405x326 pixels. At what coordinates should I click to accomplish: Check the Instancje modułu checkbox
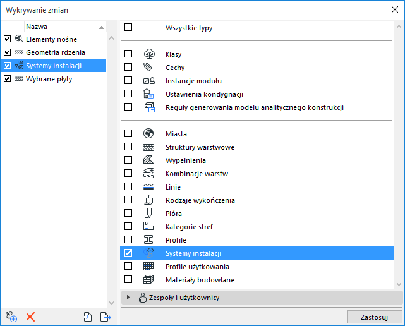(x=128, y=80)
